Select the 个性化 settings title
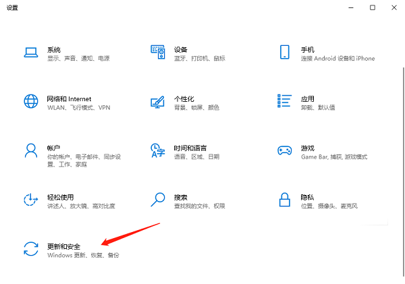 pos(184,99)
